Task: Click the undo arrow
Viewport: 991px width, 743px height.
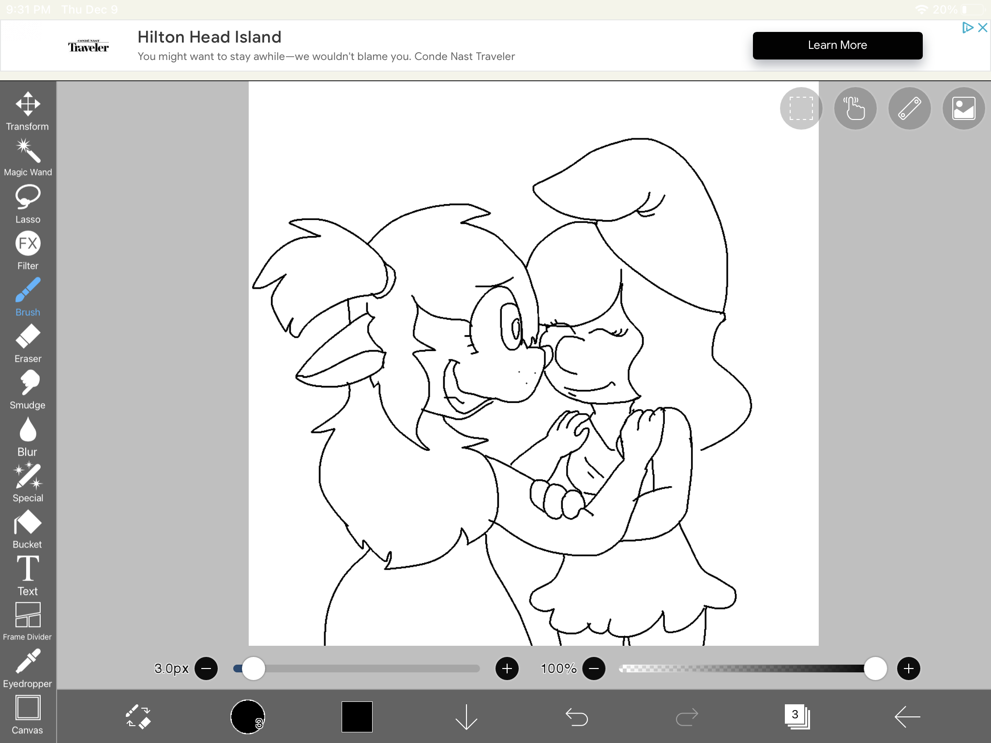Action: pos(576,716)
